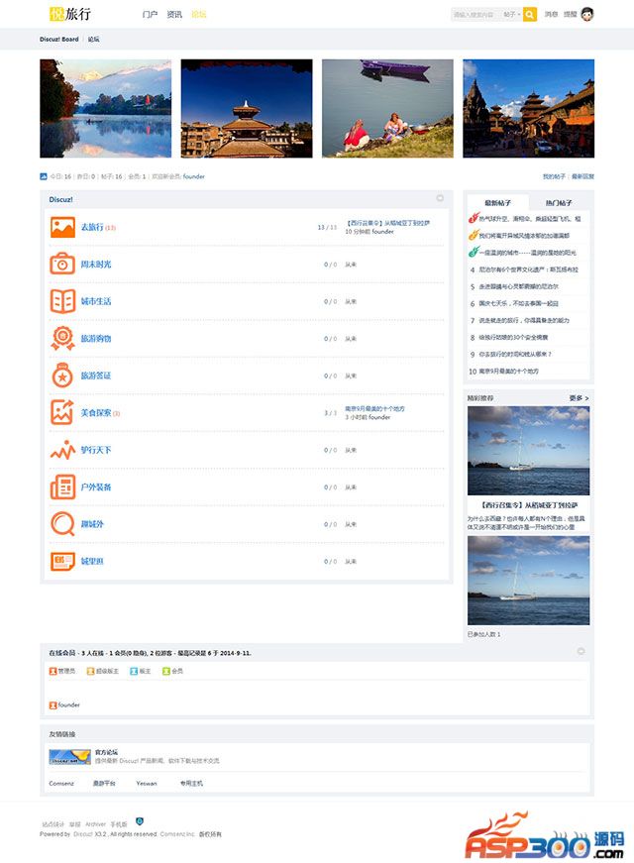634x863 pixels.
Task: Click the Yeswan friend link
Action: point(147,783)
